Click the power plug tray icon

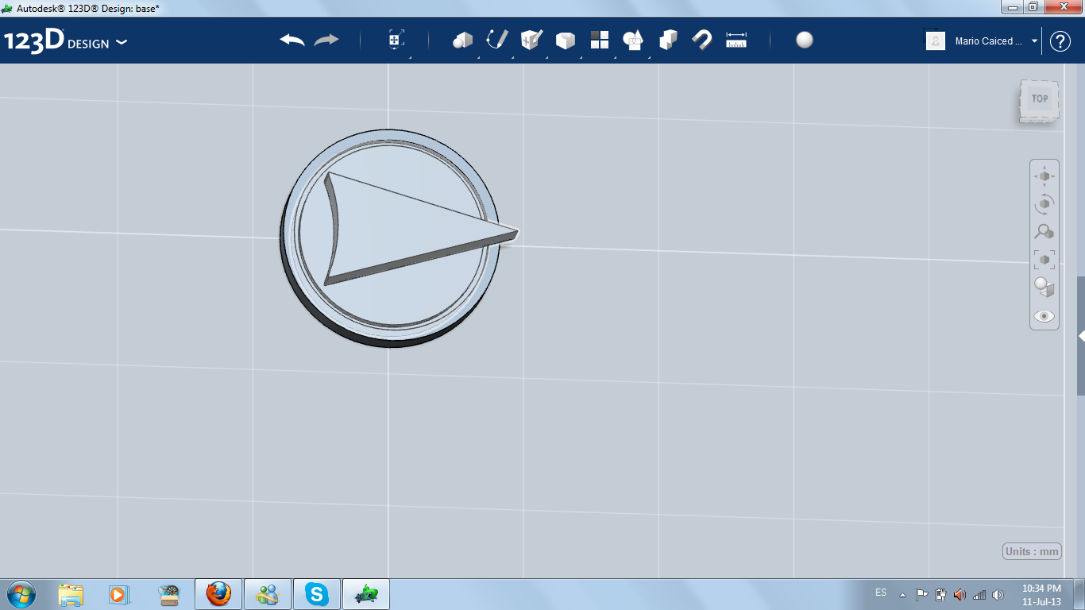coord(940,594)
